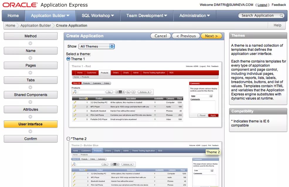
Task: Open the SQL Workshop tab
Action: coord(98,16)
